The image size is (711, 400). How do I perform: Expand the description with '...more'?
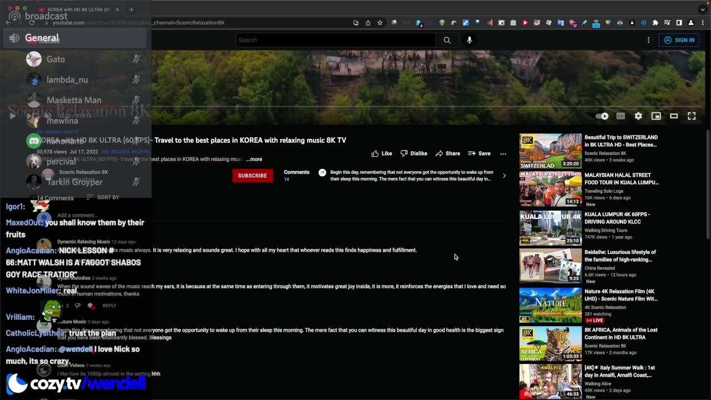(254, 159)
